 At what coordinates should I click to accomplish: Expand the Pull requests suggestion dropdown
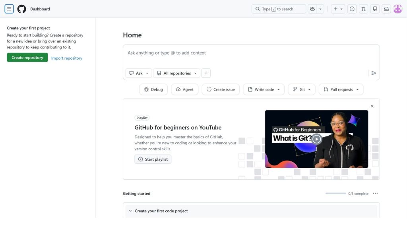[341, 89]
